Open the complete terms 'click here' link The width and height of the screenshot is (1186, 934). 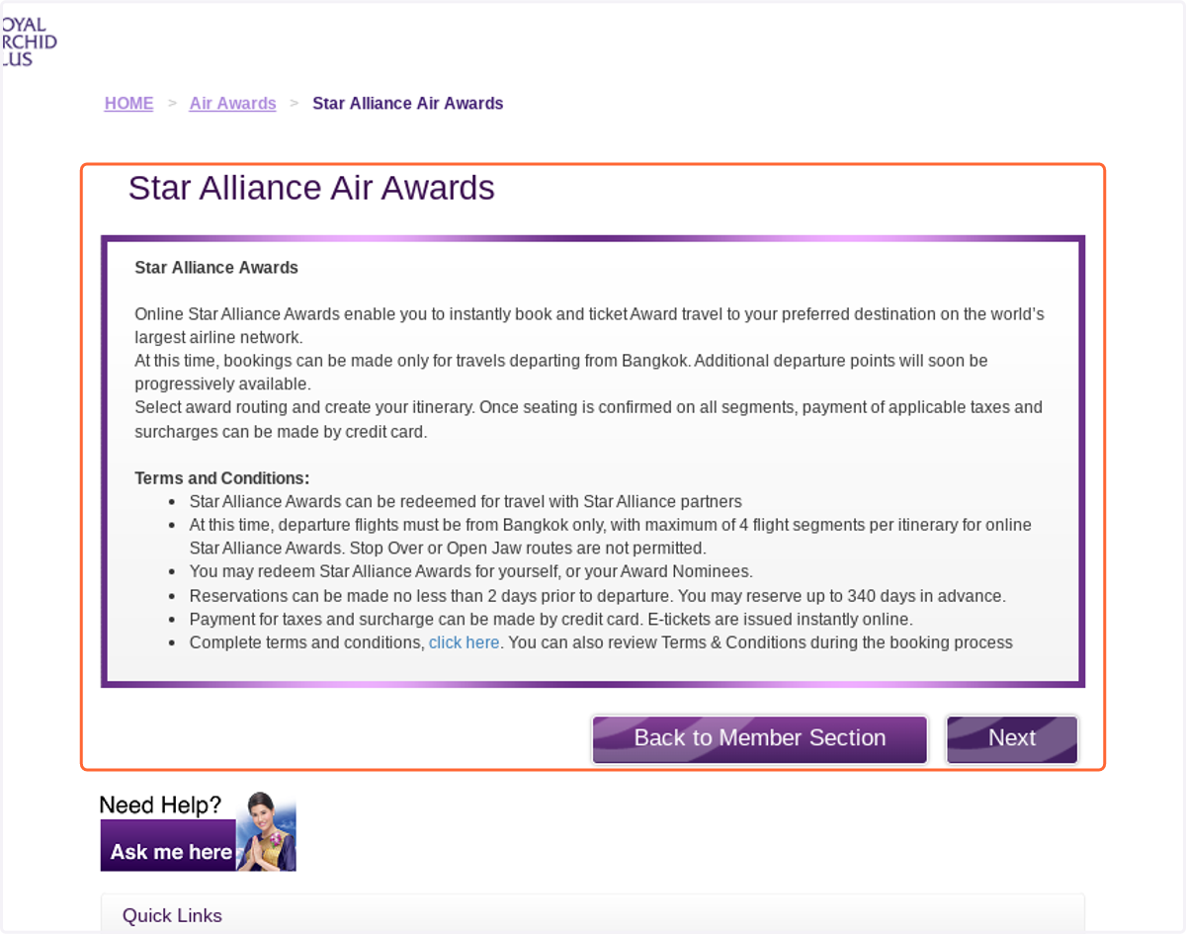click(464, 642)
